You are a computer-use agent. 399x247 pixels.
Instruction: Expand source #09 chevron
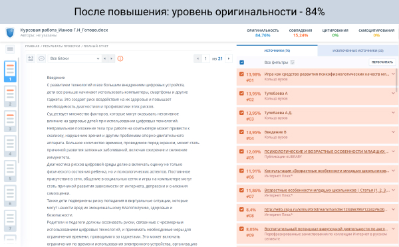pyautogui.click(x=393, y=228)
